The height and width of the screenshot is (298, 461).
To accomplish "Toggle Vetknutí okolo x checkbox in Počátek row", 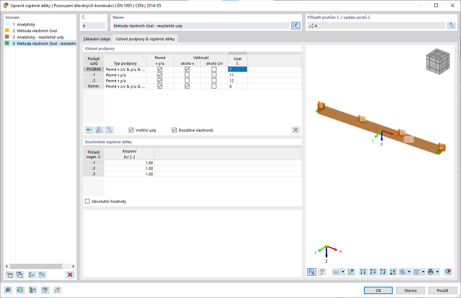I will (187, 69).
